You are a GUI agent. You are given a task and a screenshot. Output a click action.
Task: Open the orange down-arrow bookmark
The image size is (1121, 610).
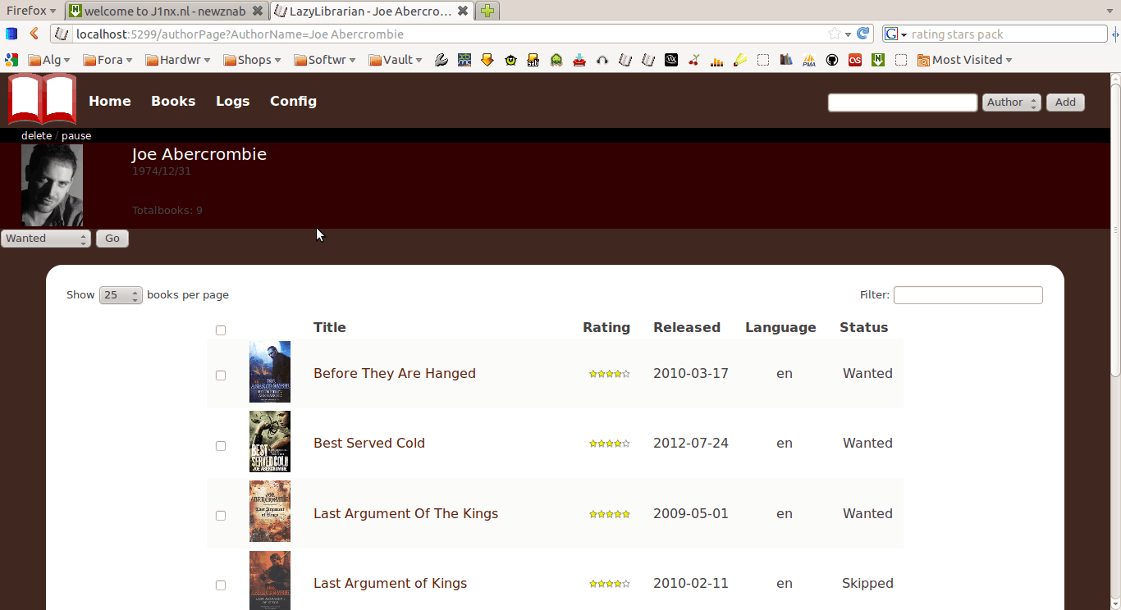click(487, 60)
